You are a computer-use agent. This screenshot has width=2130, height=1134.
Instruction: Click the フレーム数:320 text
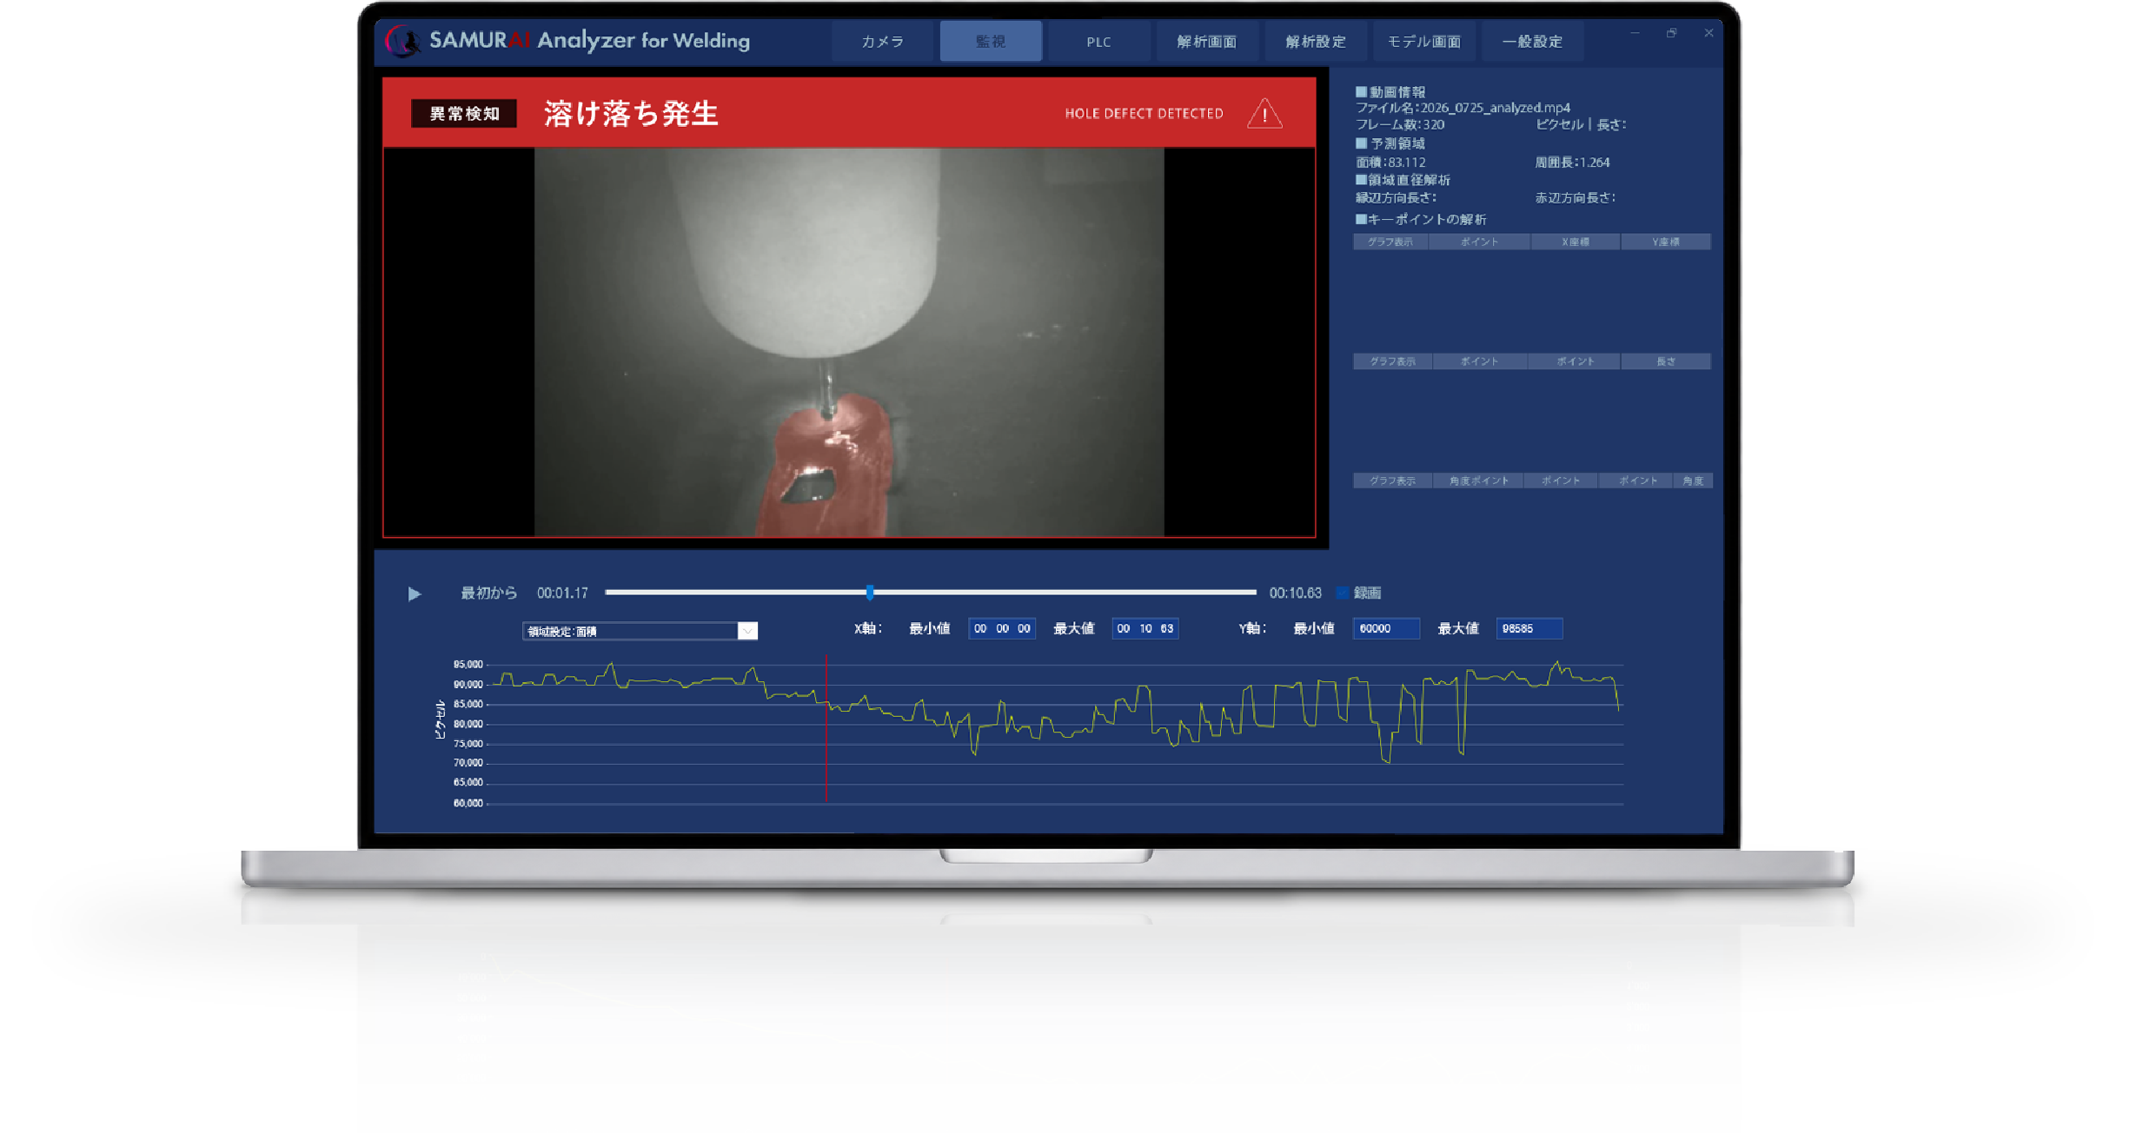point(1400,124)
